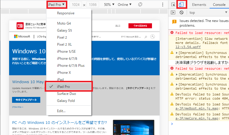Expand すべて Microsoft 製品 menu
The image size is (229, 135).
tap(131, 37)
